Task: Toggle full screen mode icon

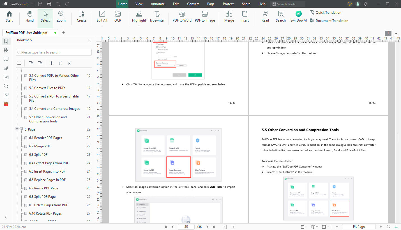Action: tap(389, 227)
